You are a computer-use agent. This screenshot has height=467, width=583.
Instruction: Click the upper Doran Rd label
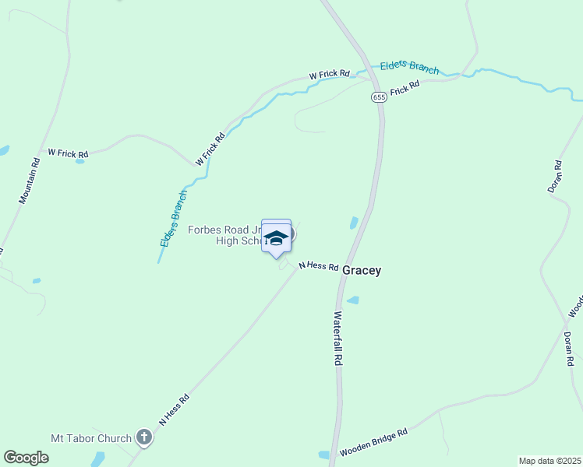555,177
